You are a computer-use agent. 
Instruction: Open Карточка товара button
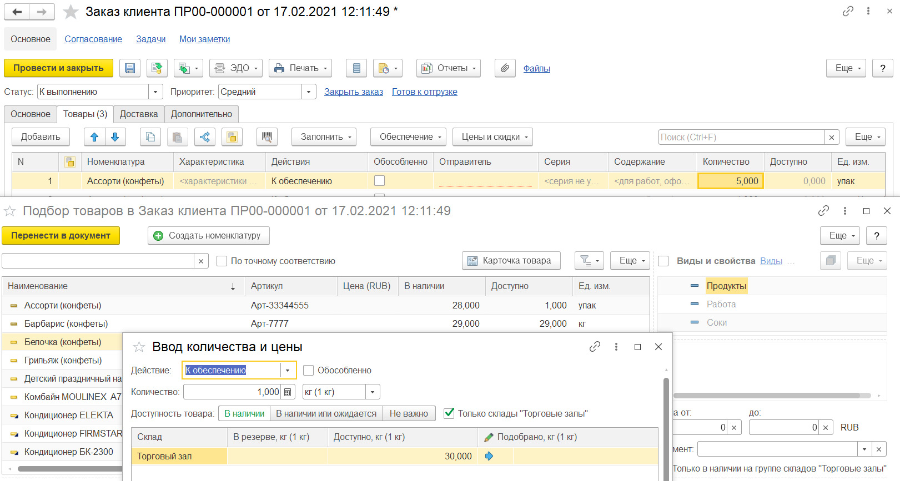click(511, 261)
